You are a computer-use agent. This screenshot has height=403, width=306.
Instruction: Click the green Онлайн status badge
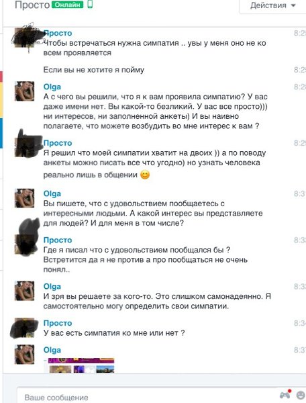[68, 5]
